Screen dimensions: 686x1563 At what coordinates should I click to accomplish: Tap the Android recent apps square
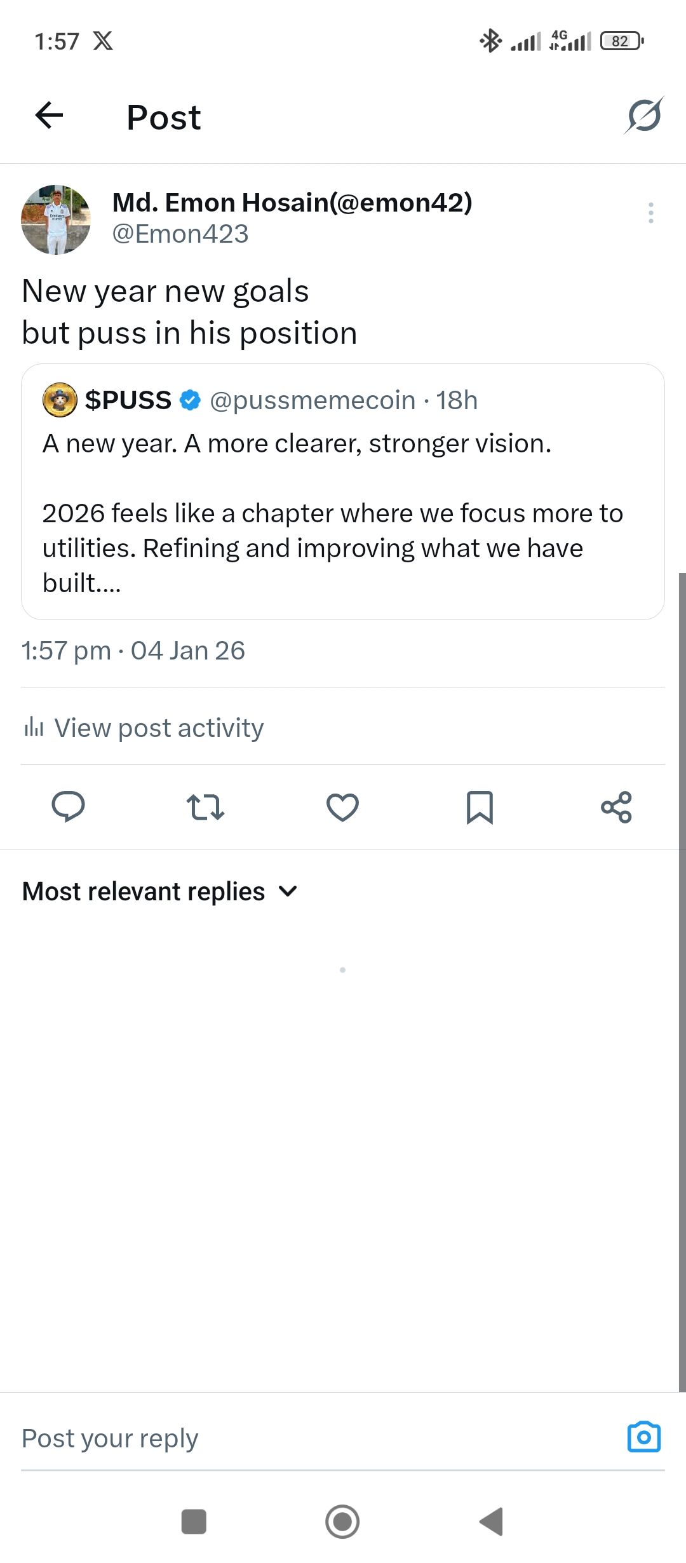coord(194,1522)
